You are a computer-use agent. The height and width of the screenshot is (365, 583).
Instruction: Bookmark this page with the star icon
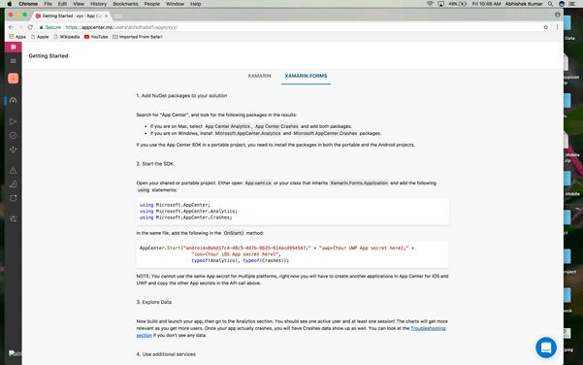545,27
